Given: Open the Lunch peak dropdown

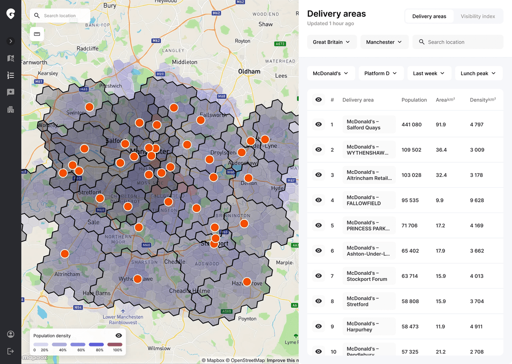Looking at the screenshot, I should (x=479, y=73).
